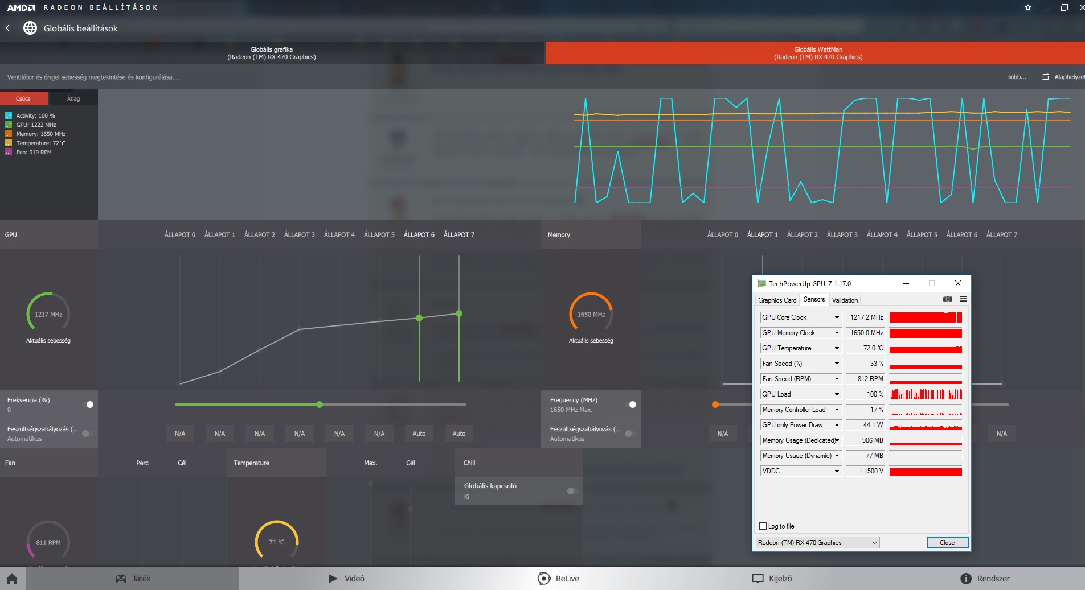This screenshot has height=590, width=1085.
Task: Click the play Videó icon
Action: [x=333, y=579]
